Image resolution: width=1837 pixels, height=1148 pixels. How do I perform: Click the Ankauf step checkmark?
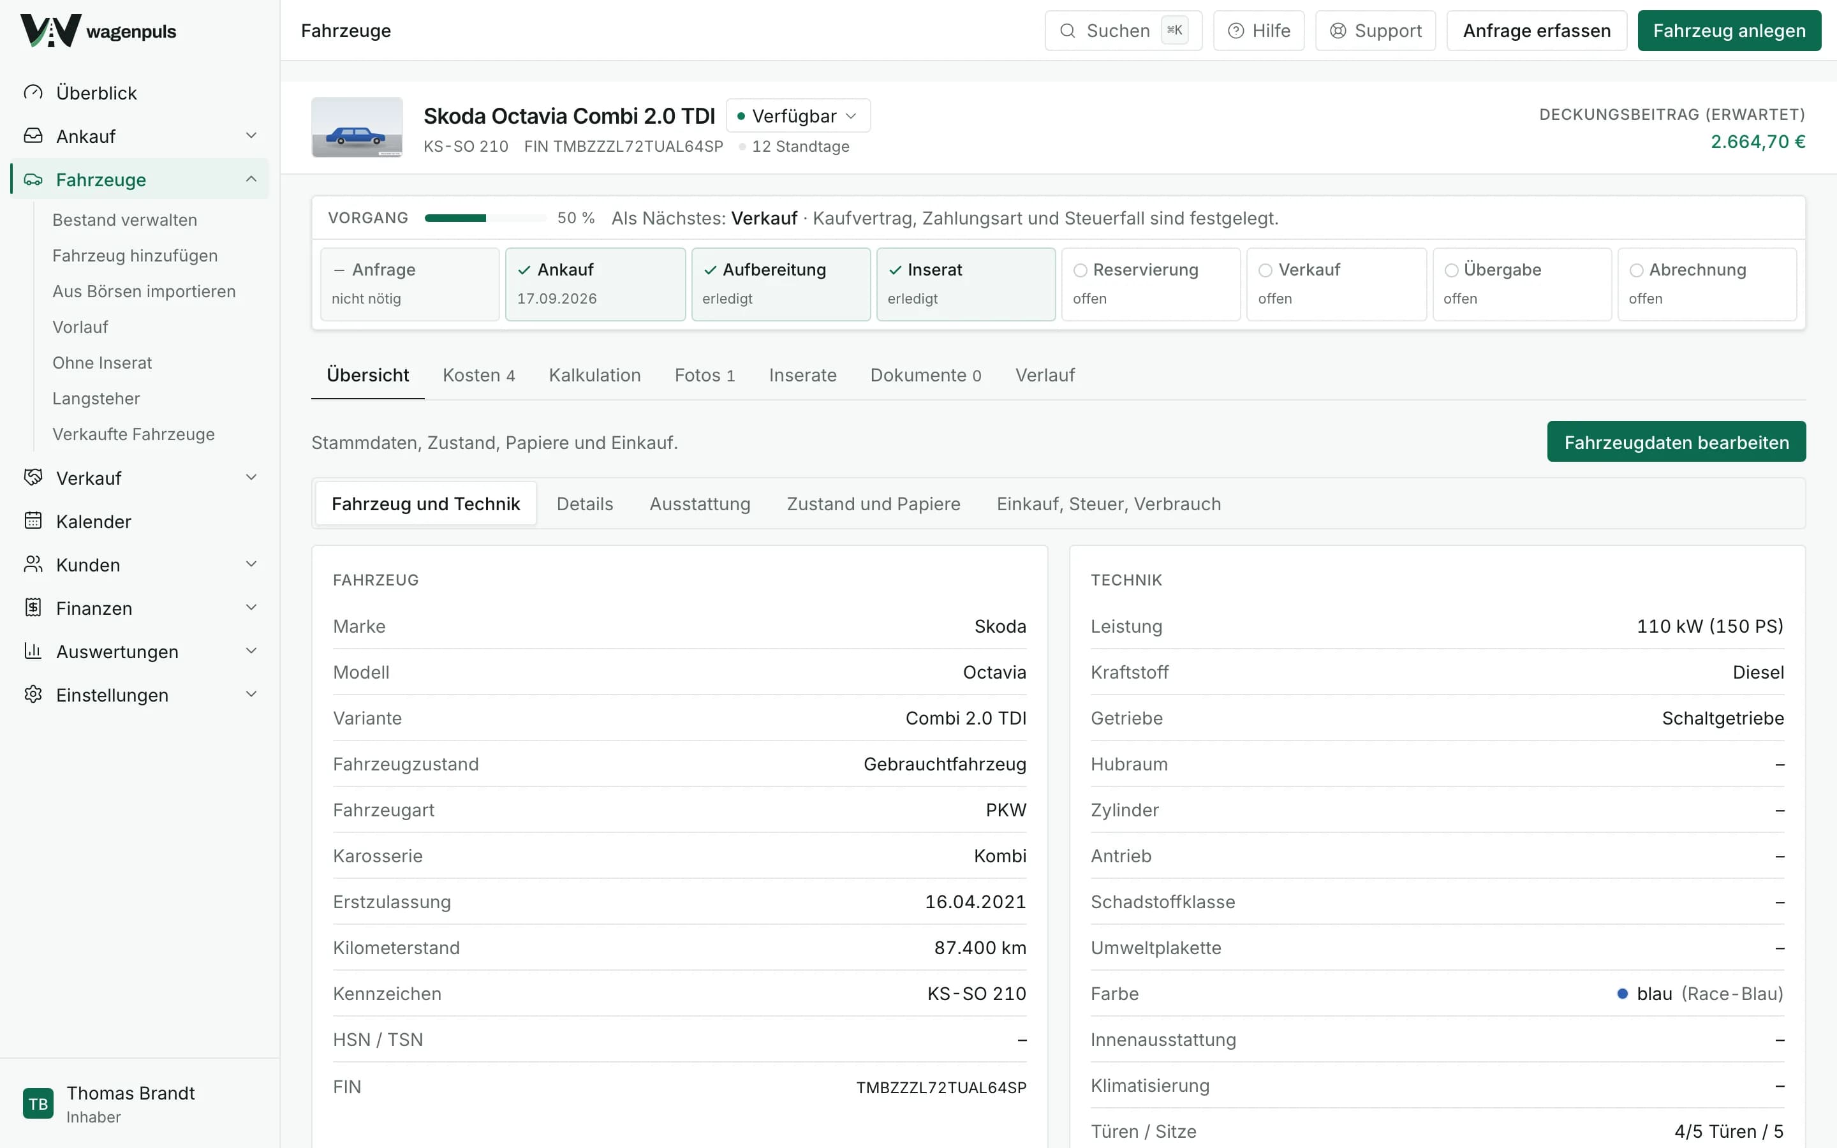(524, 270)
